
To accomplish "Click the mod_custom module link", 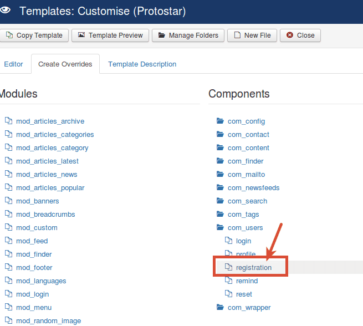I will pyautogui.click(x=37, y=228).
